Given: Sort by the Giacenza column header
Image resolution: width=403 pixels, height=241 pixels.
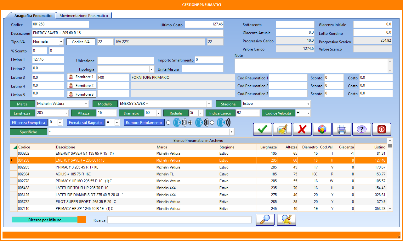Looking at the screenshot, I should tap(344, 147).
